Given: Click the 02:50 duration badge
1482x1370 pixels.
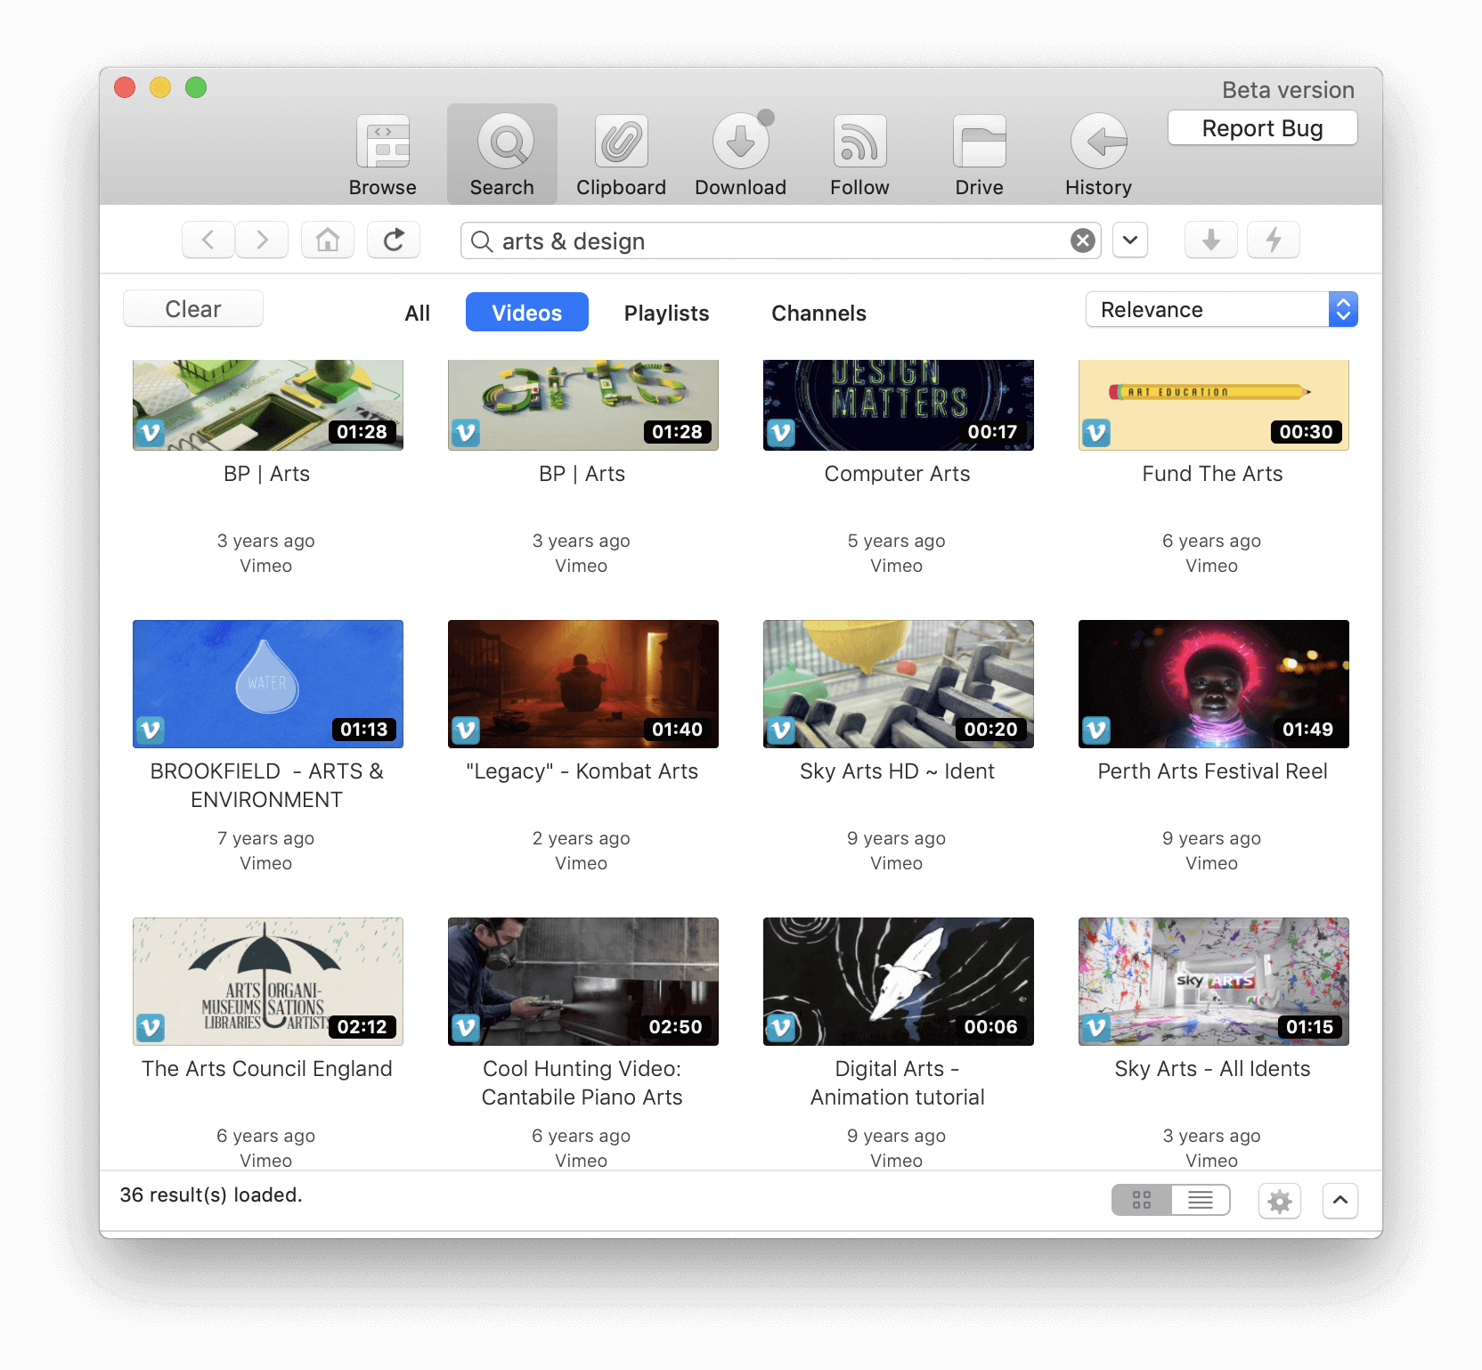Looking at the screenshot, I should point(676,1027).
